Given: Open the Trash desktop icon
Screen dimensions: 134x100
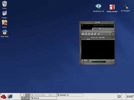Looking at the screenshot, I should 5,5.
